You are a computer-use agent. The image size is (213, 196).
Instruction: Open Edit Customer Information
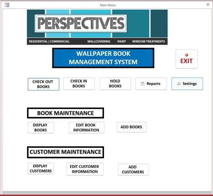point(85,169)
